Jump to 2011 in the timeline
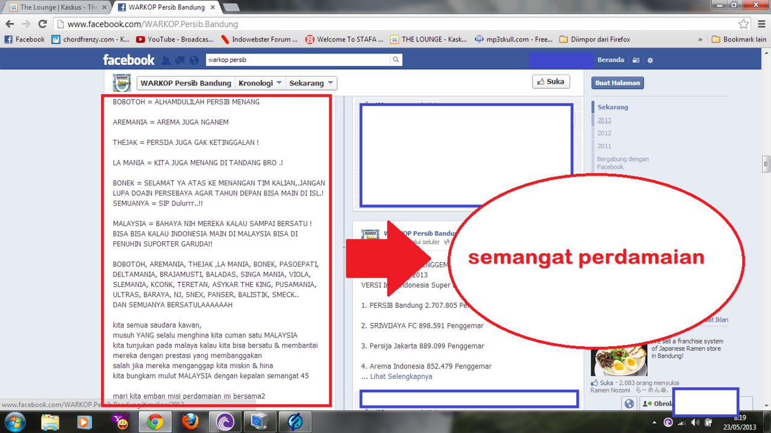Viewport: 771px width, 433px height. [x=604, y=146]
